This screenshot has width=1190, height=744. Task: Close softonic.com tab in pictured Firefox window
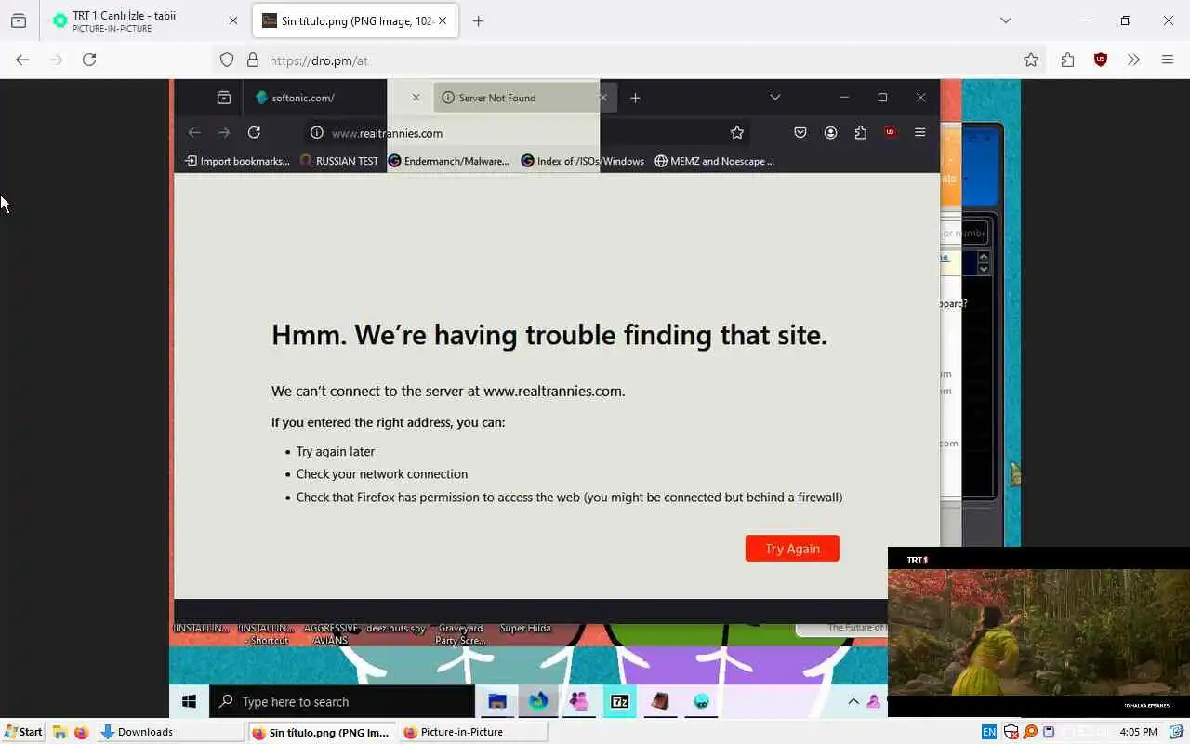416,98
